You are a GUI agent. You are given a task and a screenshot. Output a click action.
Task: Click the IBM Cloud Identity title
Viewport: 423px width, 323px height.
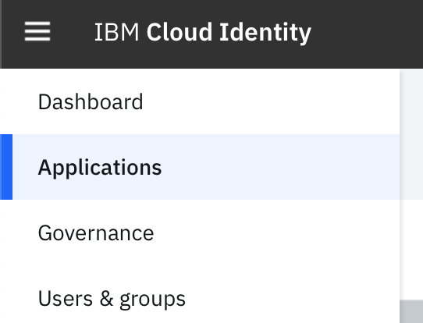pos(203,32)
